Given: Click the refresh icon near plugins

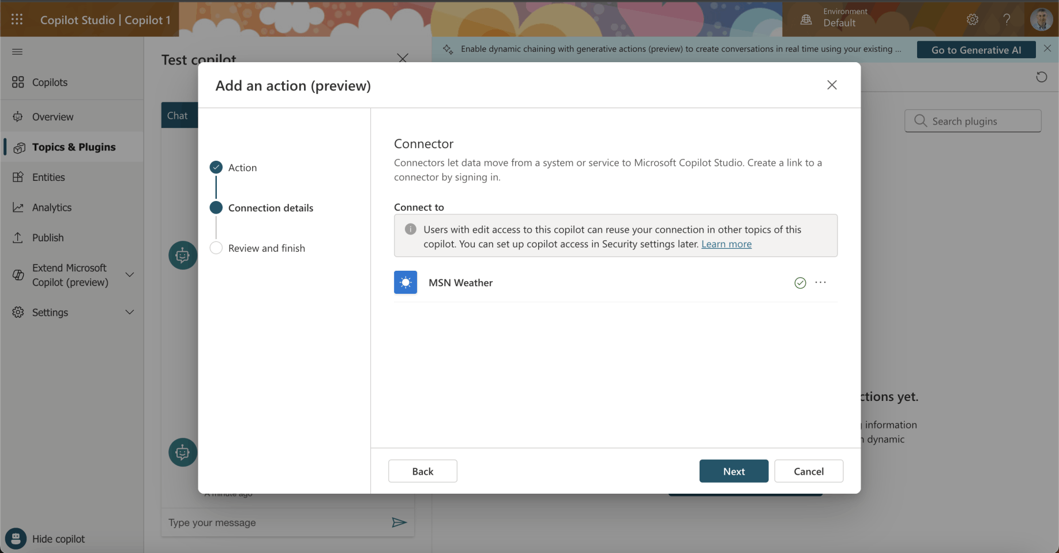Looking at the screenshot, I should click(1041, 77).
